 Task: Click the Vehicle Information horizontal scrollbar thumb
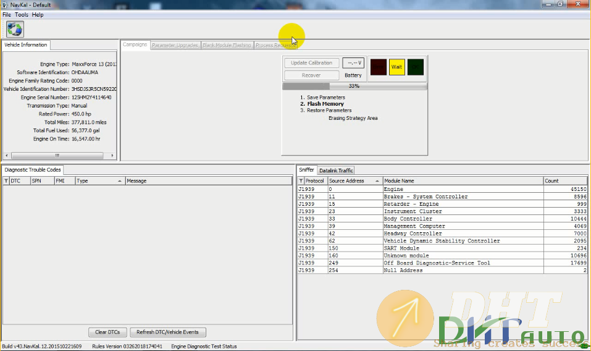[57, 155]
